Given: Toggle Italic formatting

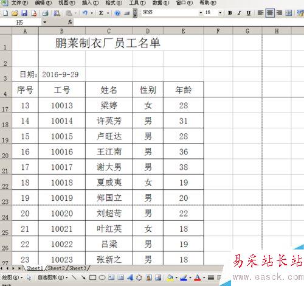Looking at the screenshot, I should click(x=239, y=13).
